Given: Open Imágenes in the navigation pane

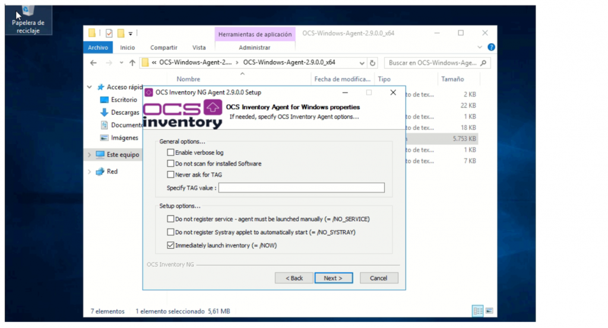Looking at the screenshot, I should [x=119, y=138].
